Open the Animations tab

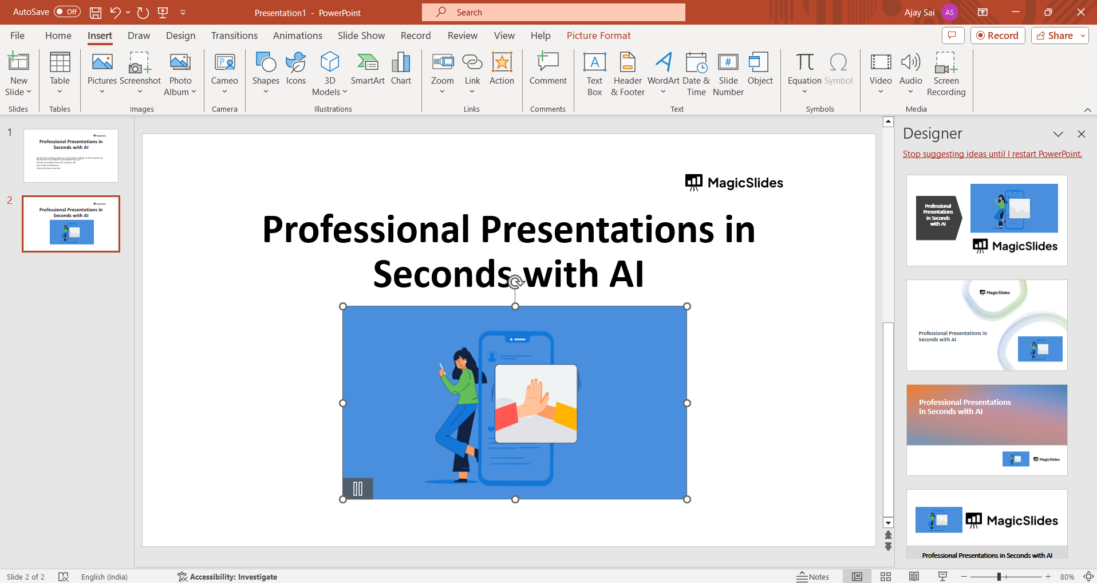pyautogui.click(x=298, y=36)
